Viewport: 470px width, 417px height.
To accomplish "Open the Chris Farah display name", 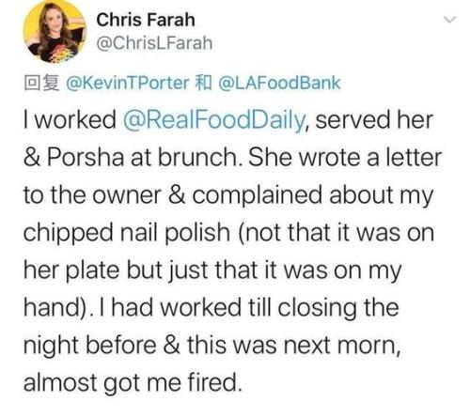I will tap(146, 20).
